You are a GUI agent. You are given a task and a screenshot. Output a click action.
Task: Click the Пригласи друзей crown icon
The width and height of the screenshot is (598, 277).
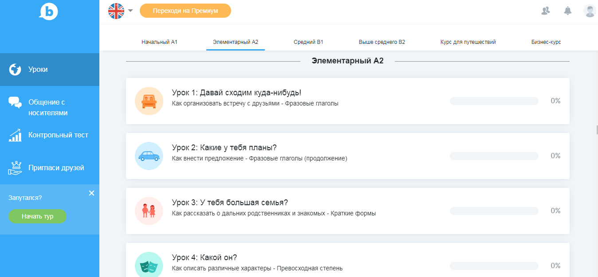[x=15, y=168]
